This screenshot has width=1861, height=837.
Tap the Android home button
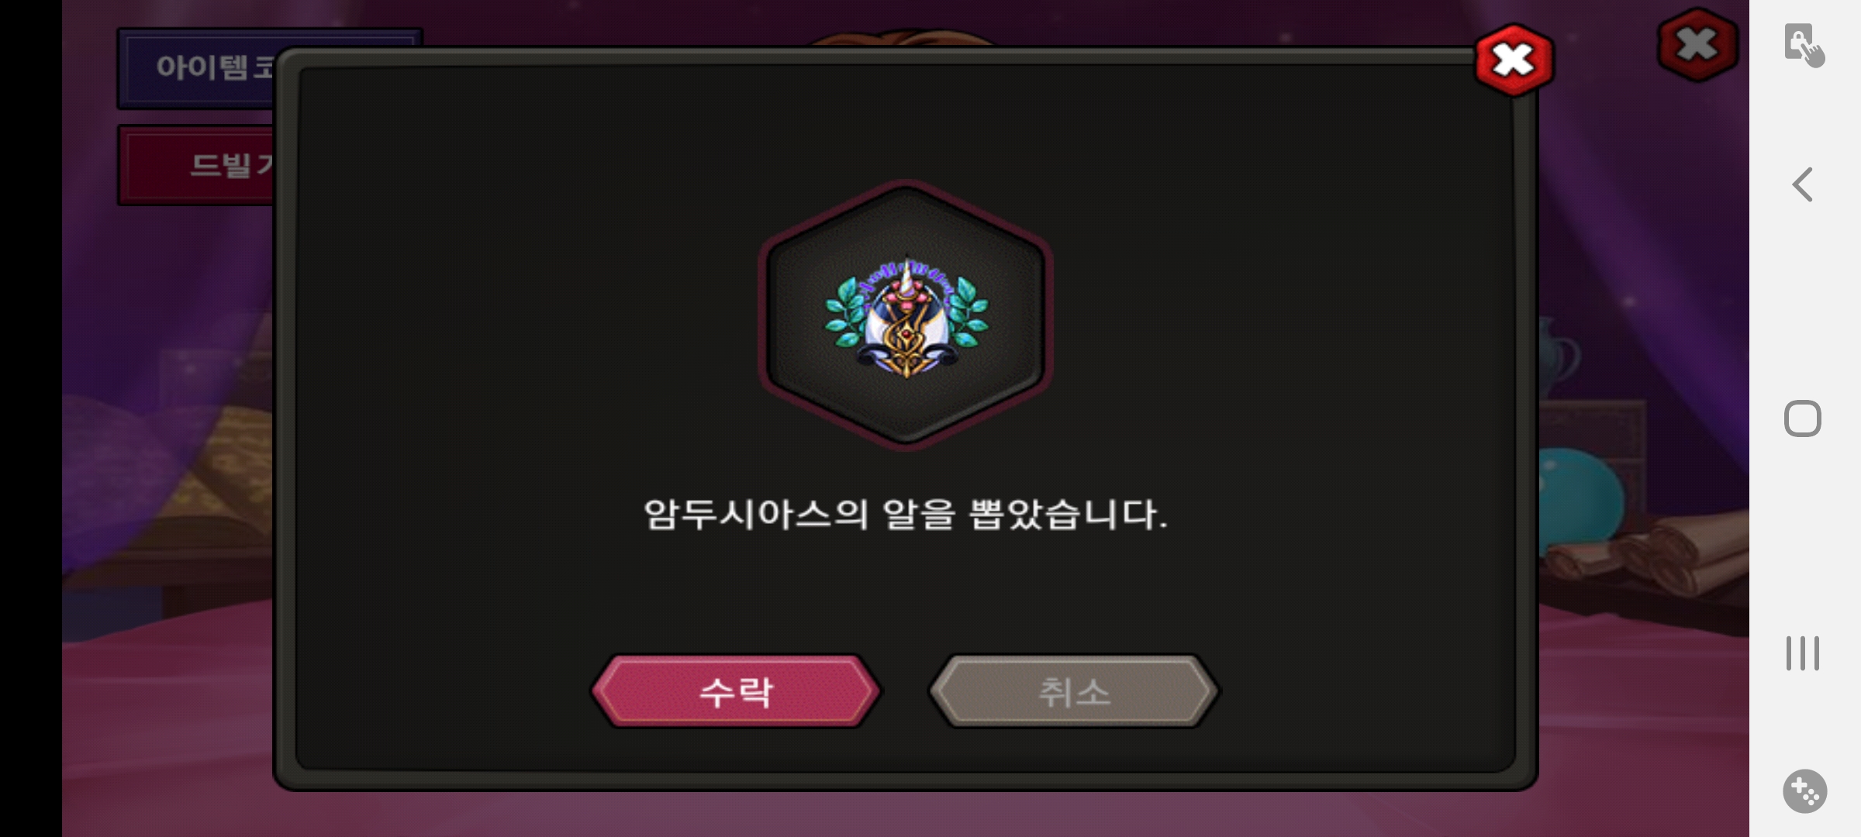pos(1803,419)
